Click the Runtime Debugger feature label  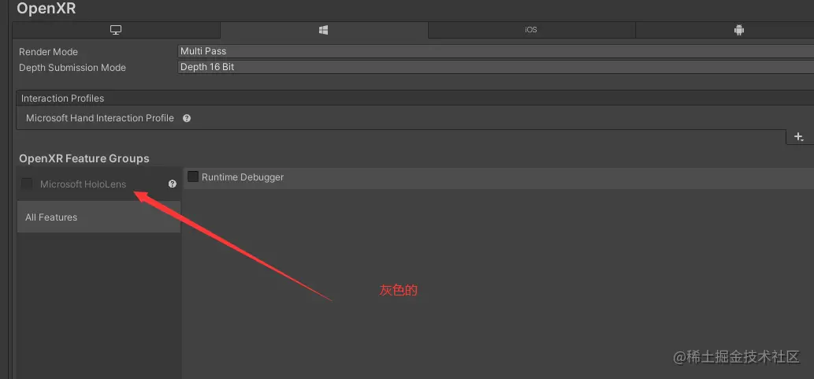tap(243, 177)
